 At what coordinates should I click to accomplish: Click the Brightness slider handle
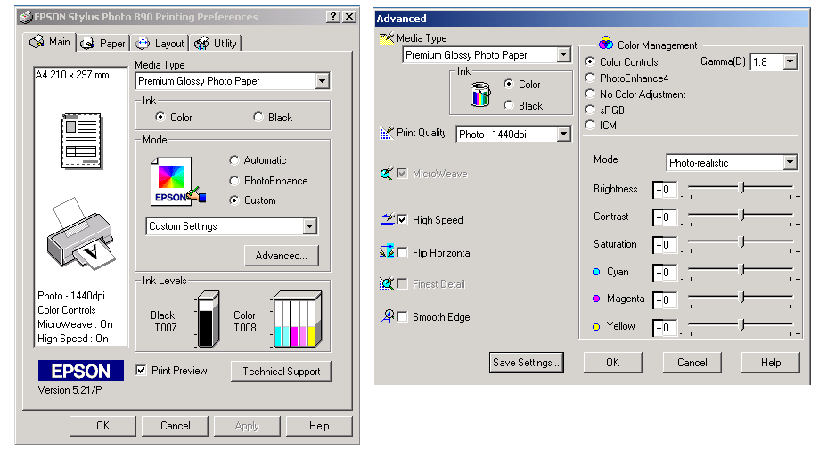pyautogui.click(x=741, y=189)
